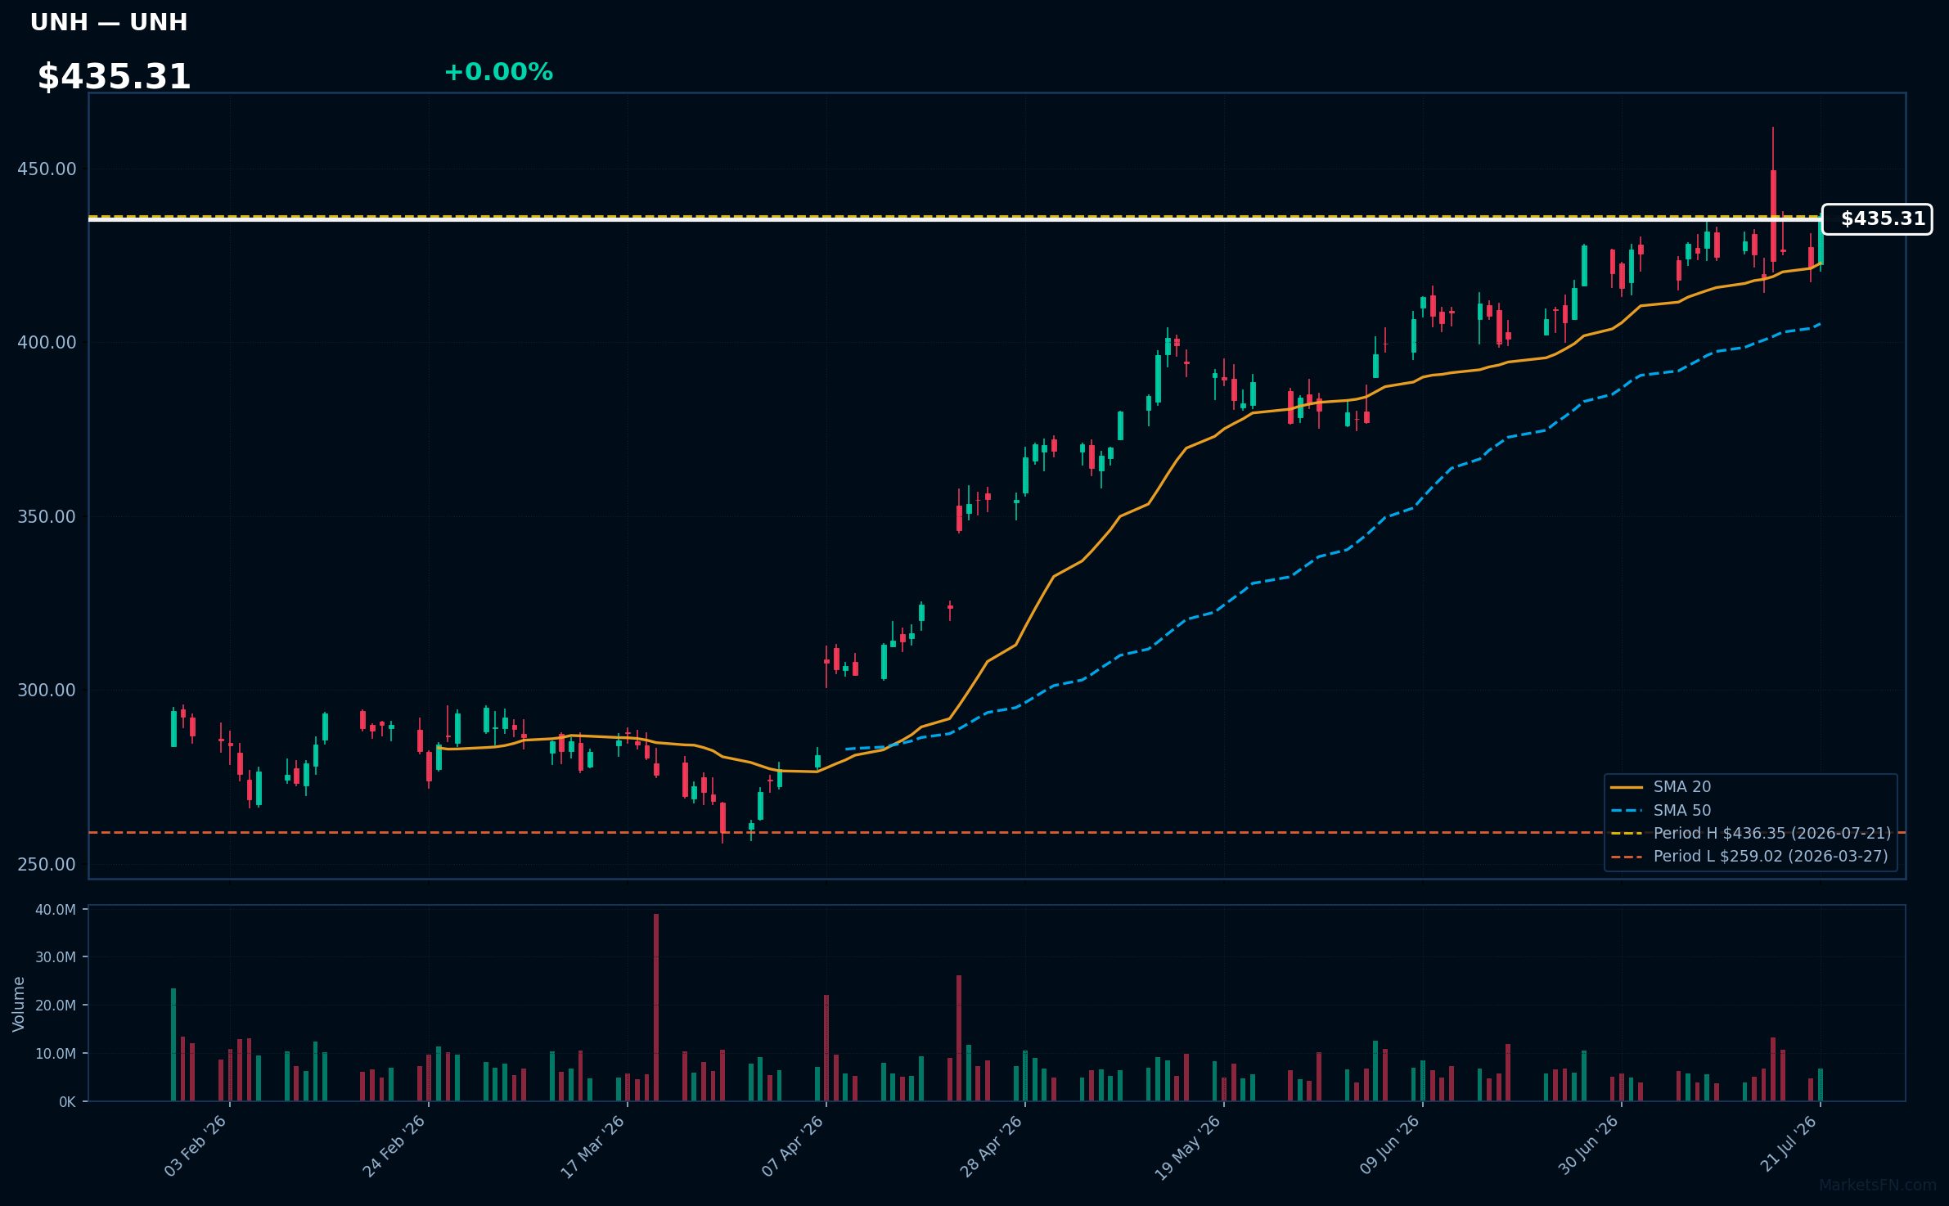This screenshot has height=1206, width=1949.
Task: Click the 20.0M volume axis label
Action: tap(56, 1006)
